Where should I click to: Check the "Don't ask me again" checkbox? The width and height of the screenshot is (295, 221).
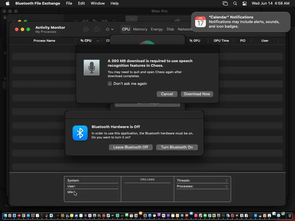pyautogui.click(x=110, y=84)
